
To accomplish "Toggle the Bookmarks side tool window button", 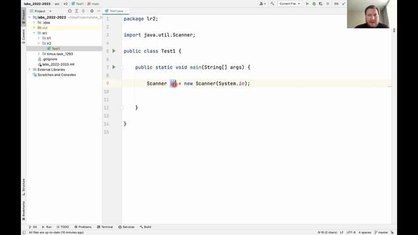I will (x=24, y=210).
